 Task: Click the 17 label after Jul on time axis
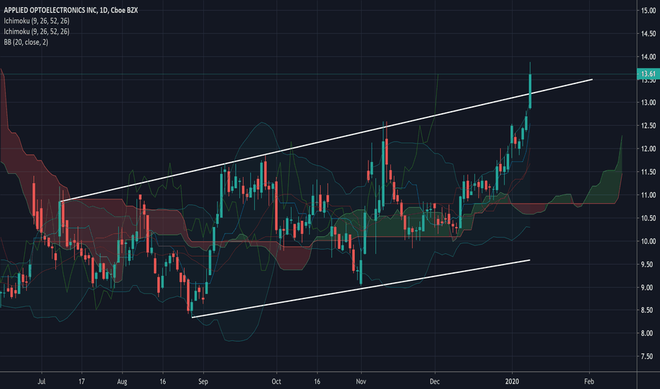click(81, 381)
